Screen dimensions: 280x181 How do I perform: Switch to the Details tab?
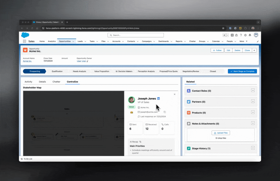(x=42, y=82)
